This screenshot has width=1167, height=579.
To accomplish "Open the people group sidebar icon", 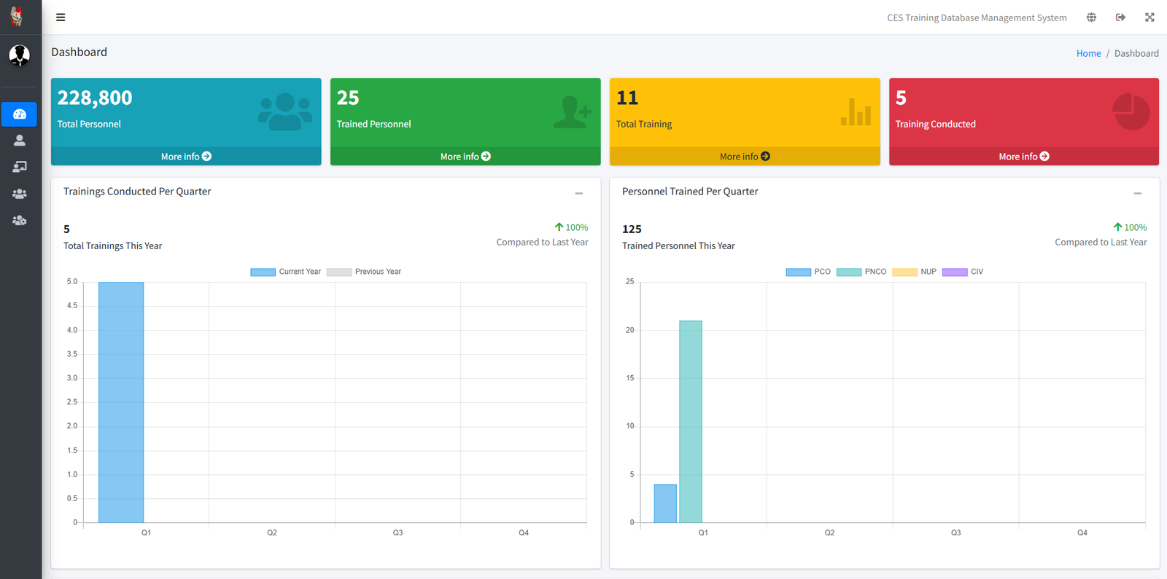I will coord(20,194).
